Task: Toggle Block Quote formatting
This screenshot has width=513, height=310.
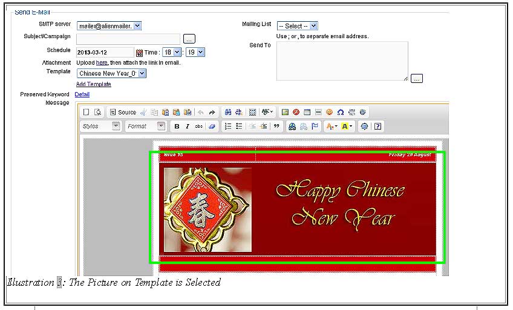Action: (276, 127)
